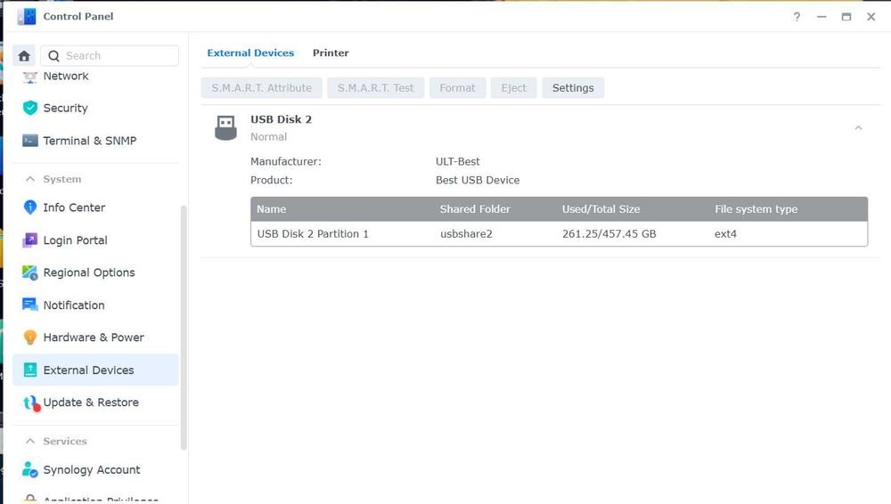The height and width of the screenshot is (504, 891).
Task: Click the External Devices sidebar icon
Action: [30, 370]
